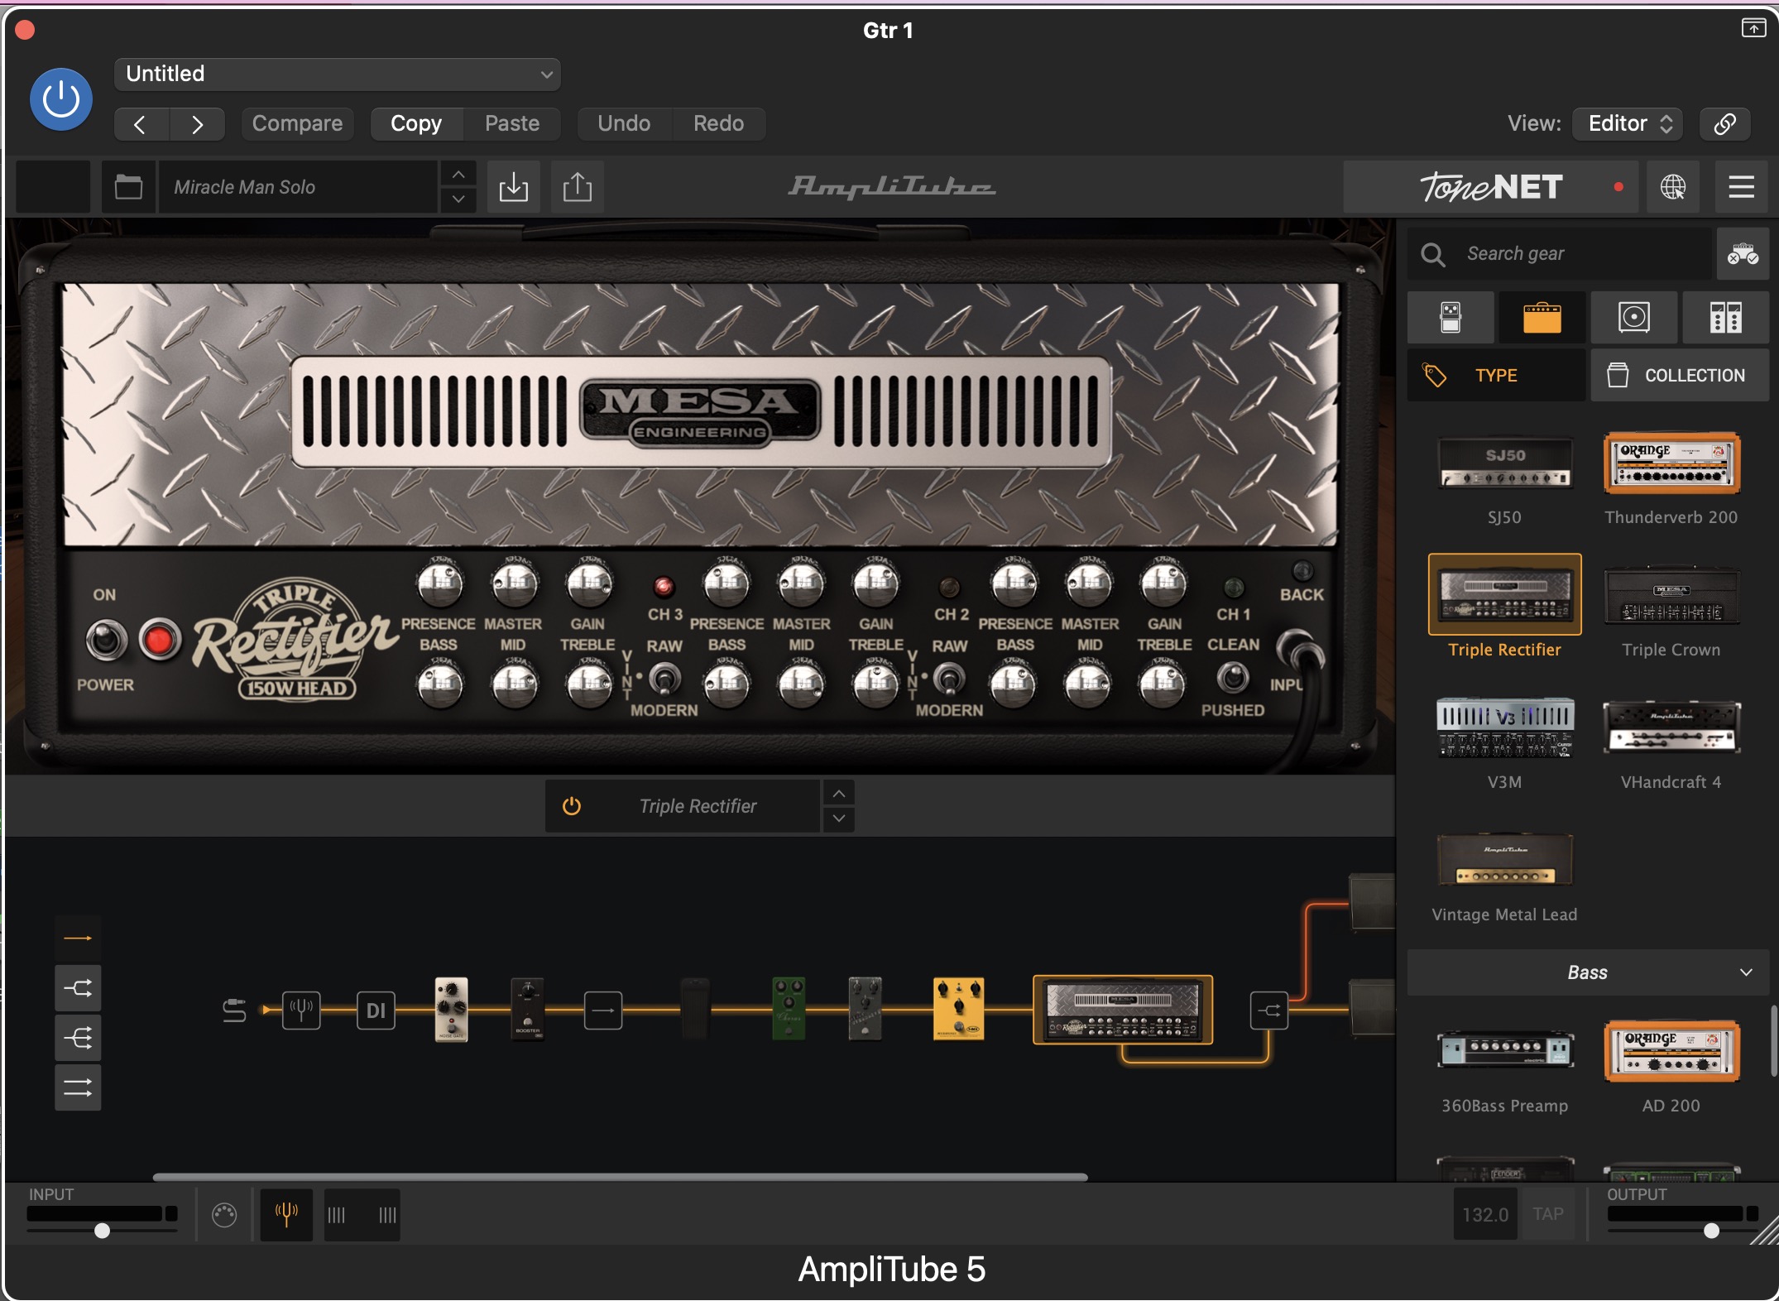The width and height of the screenshot is (1779, 1301).
Task: Click the globe web icon
Action: coord(1673,187)
